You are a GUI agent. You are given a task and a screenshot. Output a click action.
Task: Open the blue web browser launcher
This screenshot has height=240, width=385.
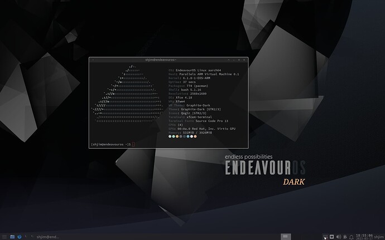coord(19,237)
